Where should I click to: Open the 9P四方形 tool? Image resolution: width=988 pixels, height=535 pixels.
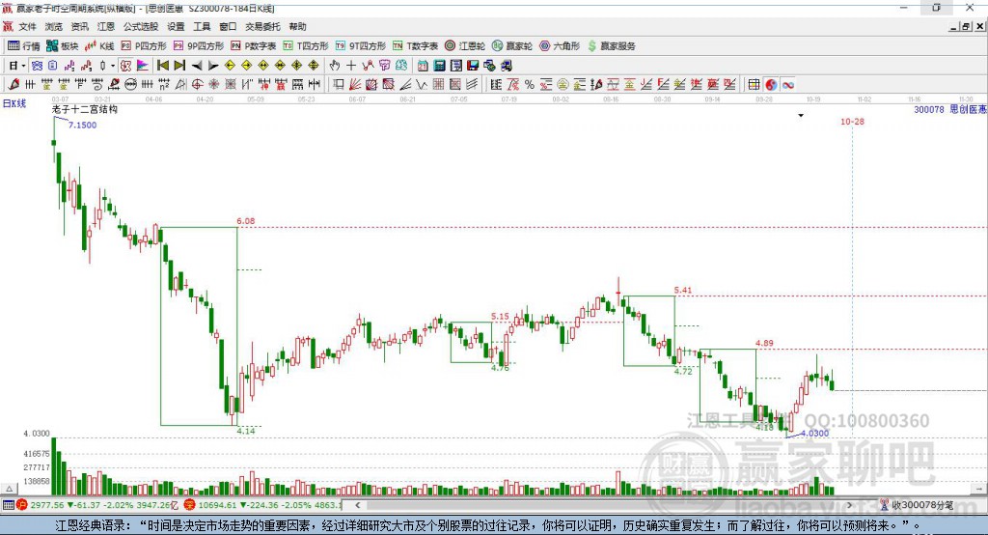[199, 46]
